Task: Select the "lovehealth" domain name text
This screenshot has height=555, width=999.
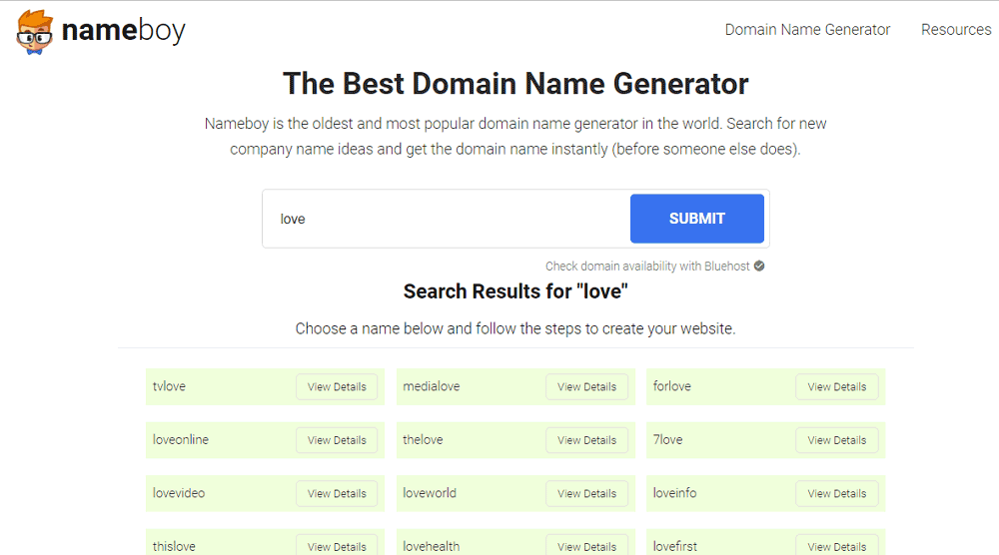Action: coord(431,547)
